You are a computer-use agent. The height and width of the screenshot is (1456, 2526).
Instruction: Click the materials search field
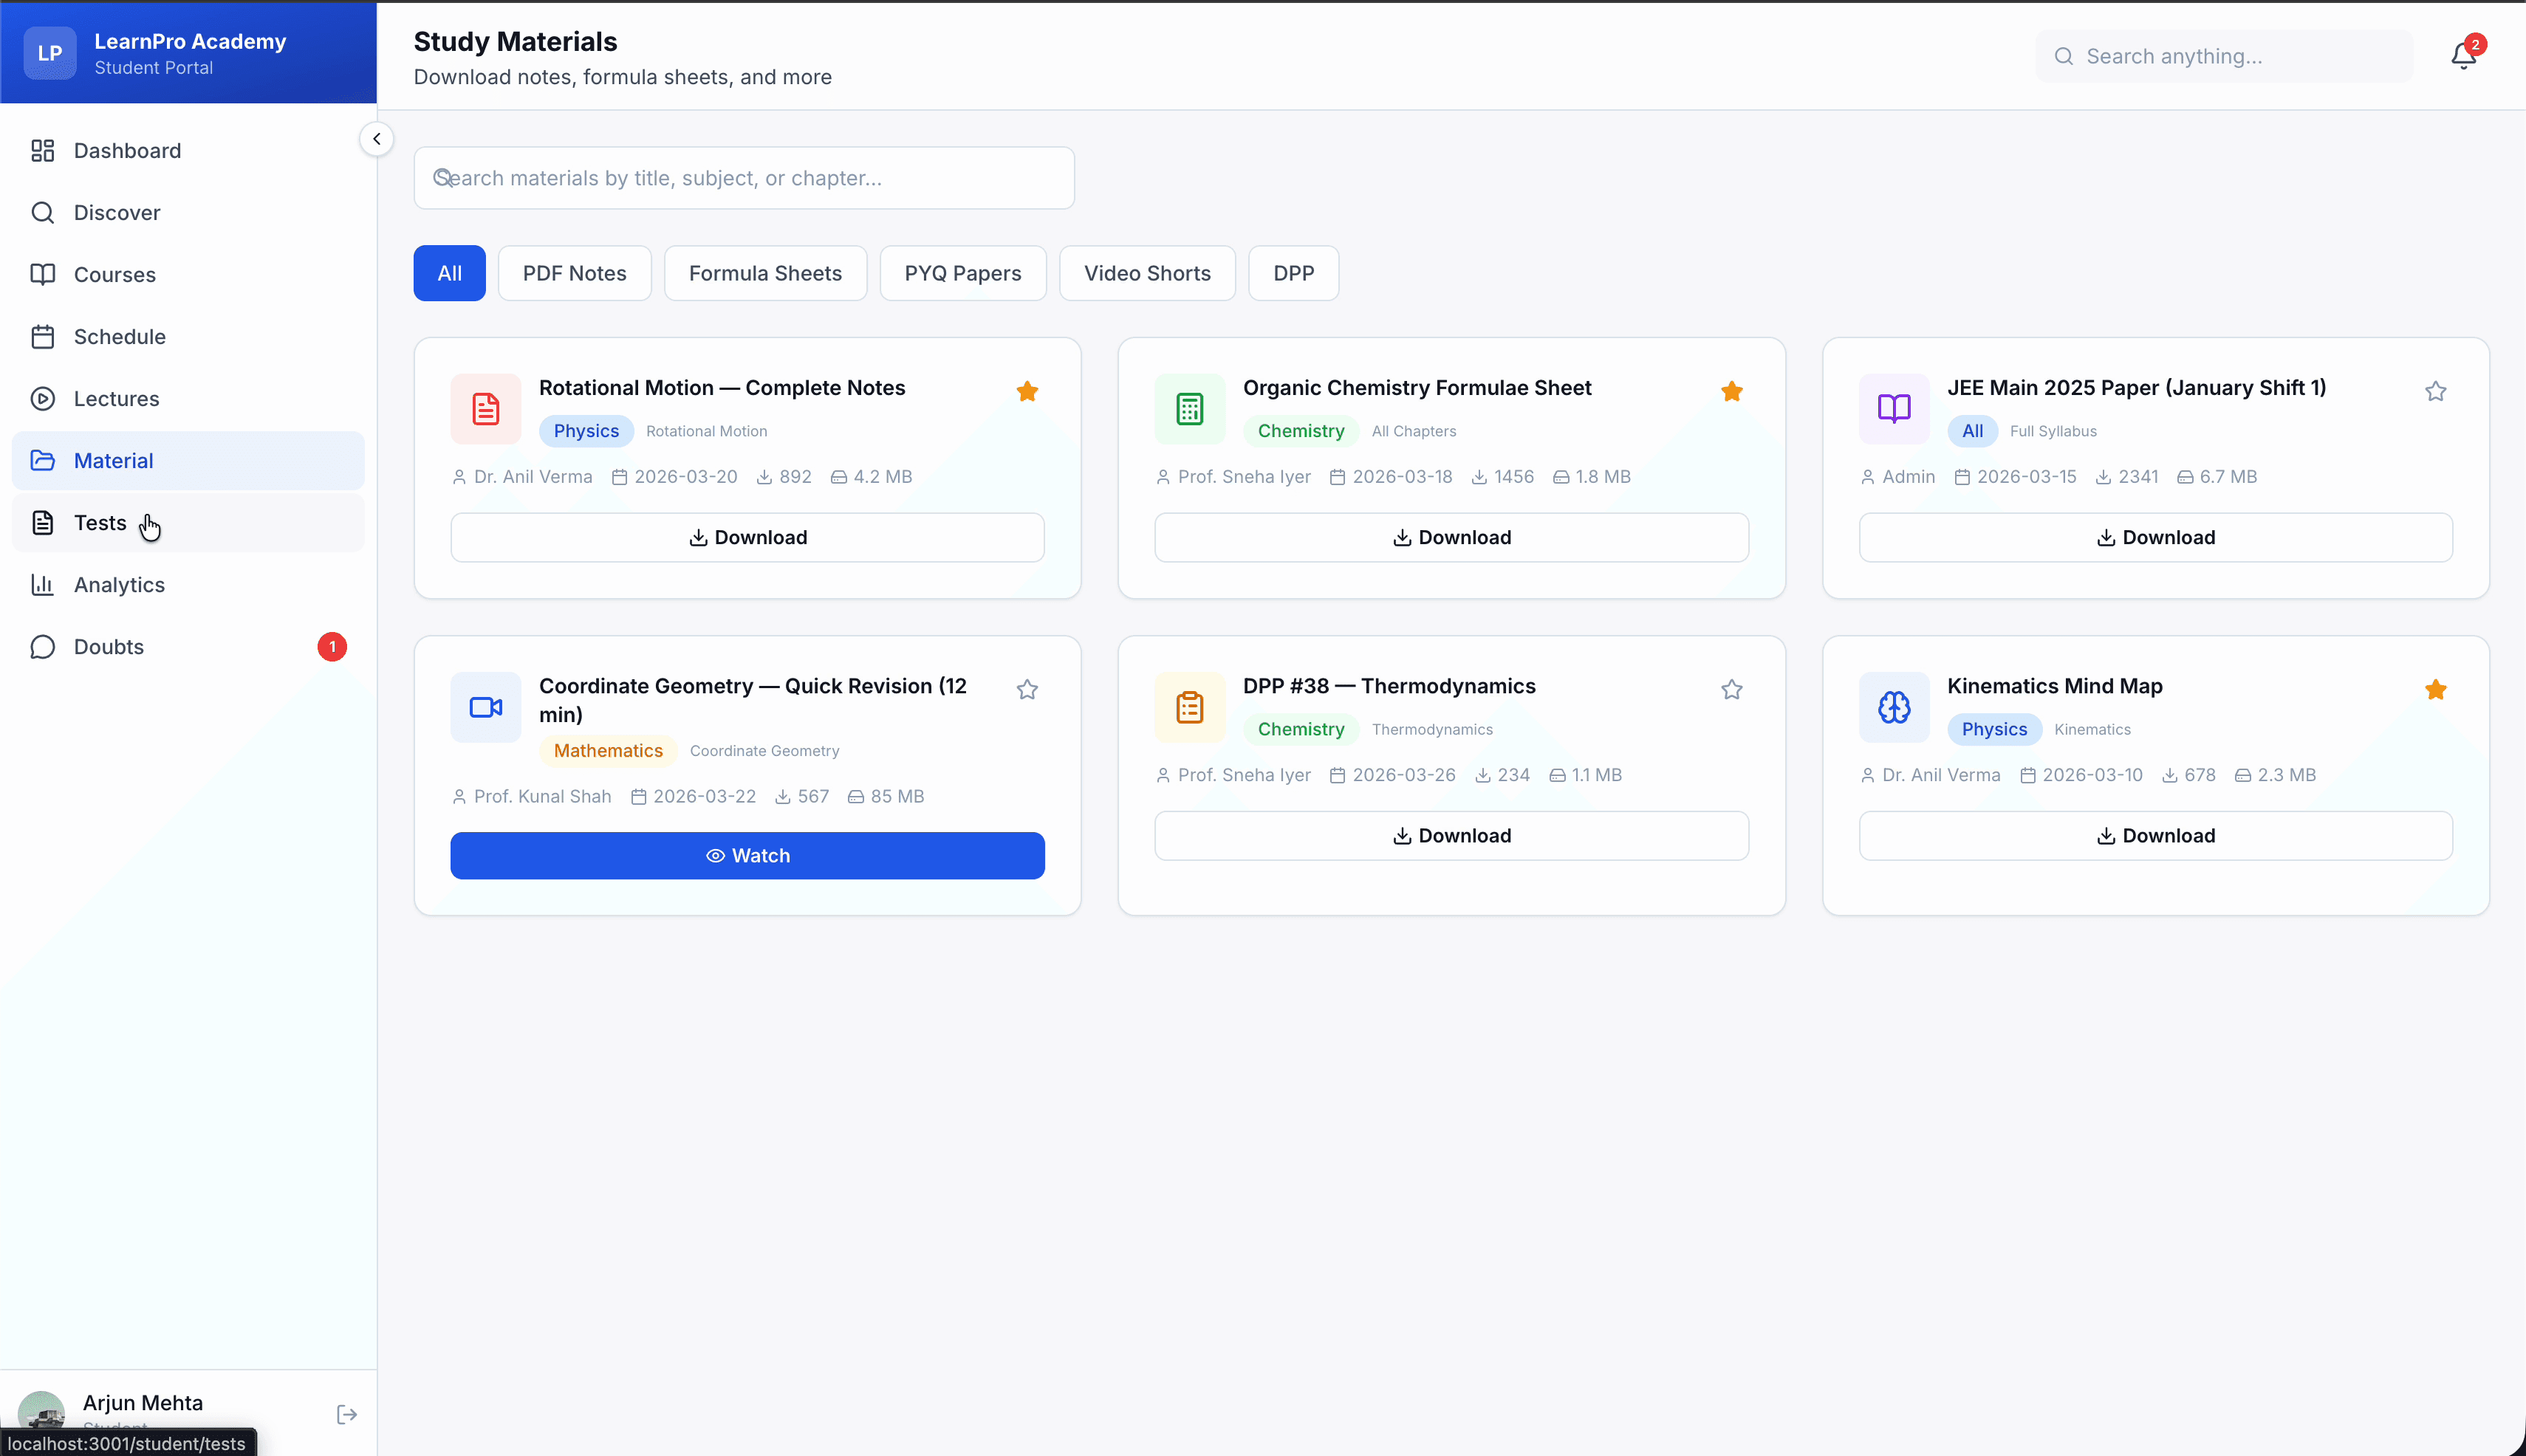click(745, 178)
